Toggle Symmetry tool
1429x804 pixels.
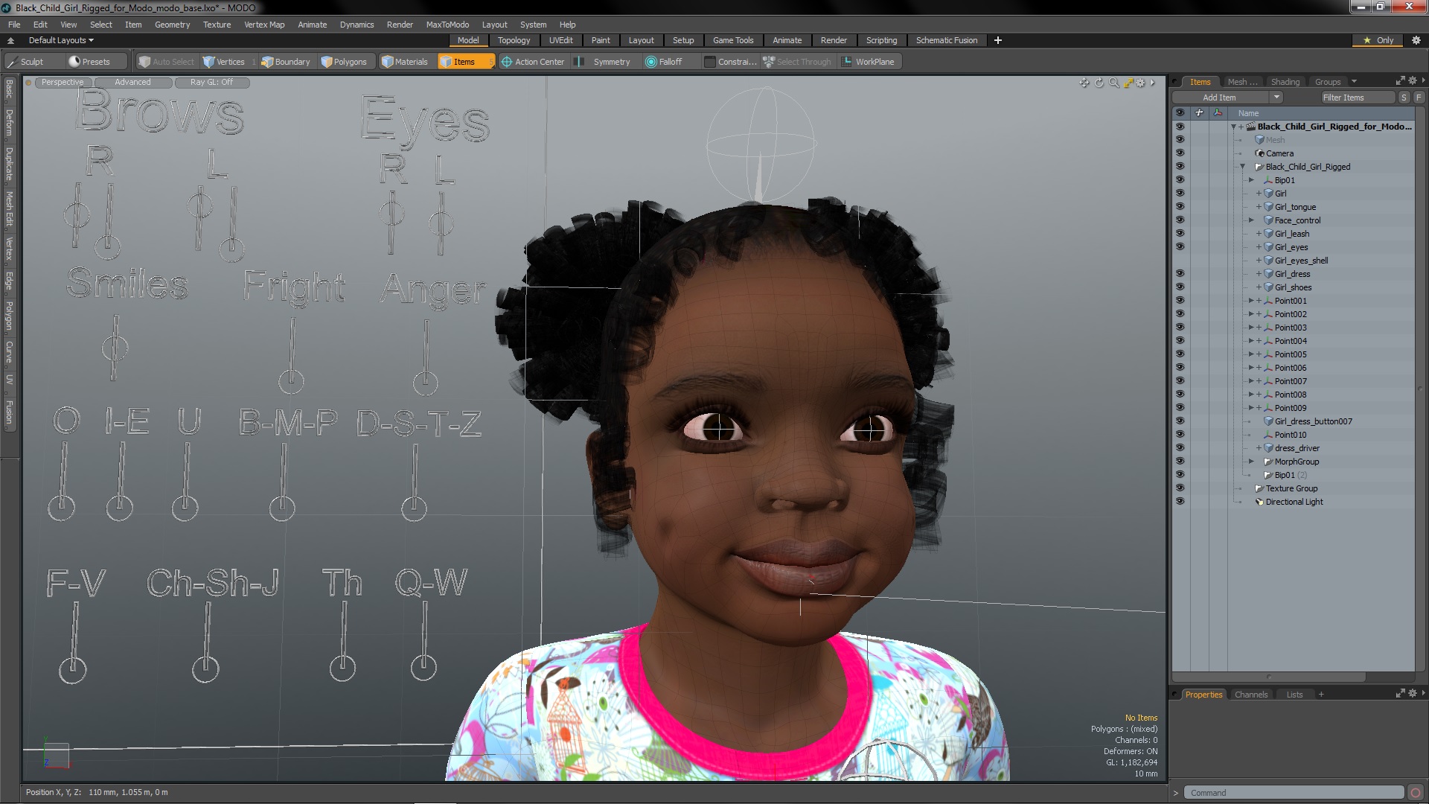[604, 62]
